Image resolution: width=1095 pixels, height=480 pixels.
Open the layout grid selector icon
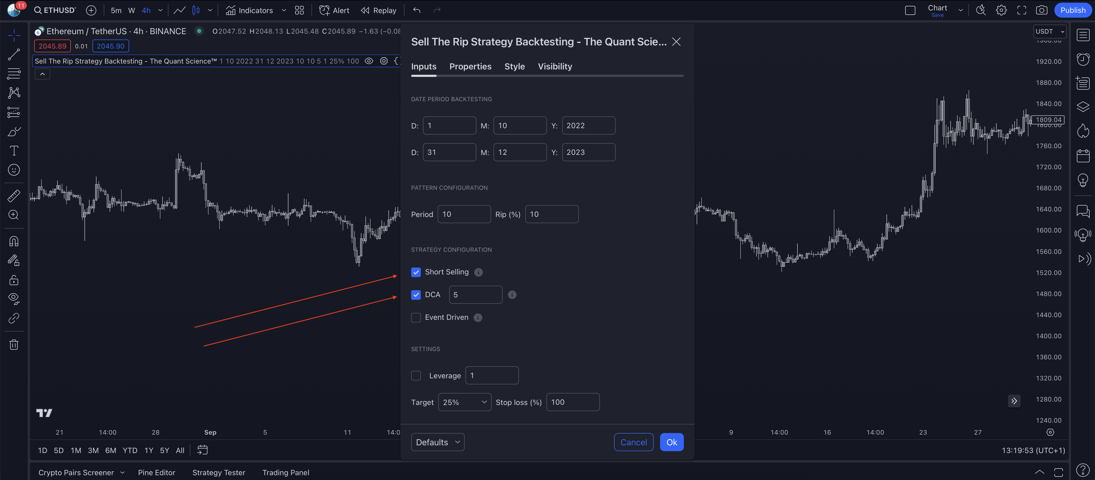click(x=299, y=10)
